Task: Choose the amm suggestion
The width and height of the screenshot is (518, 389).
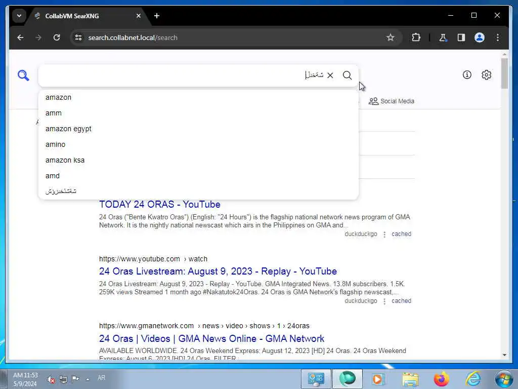Action: pos(198,113)
